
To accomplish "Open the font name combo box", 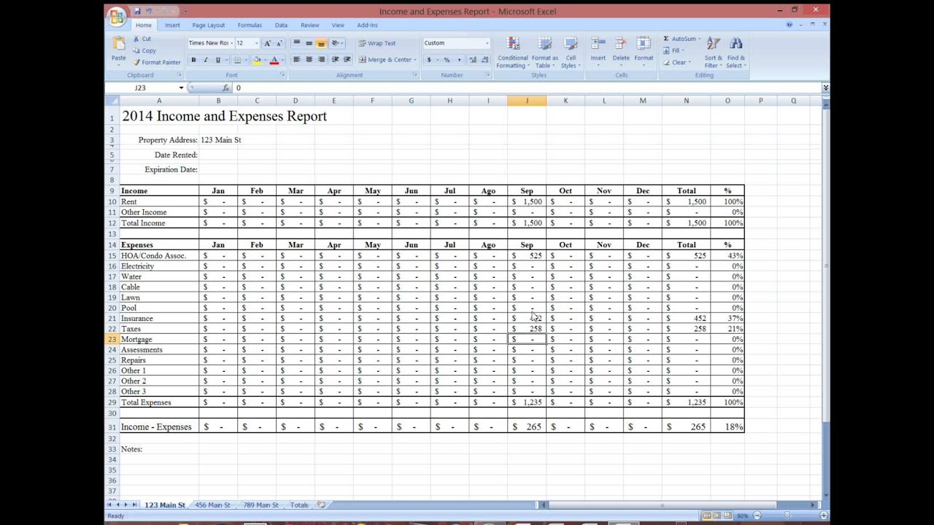I will [210, 43].
